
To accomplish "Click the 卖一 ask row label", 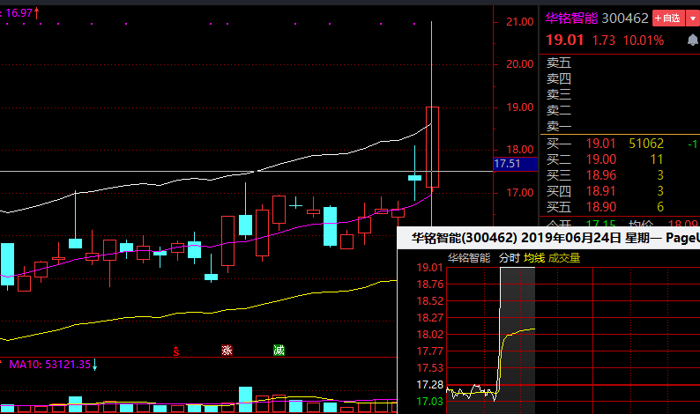I will (559, 126).
